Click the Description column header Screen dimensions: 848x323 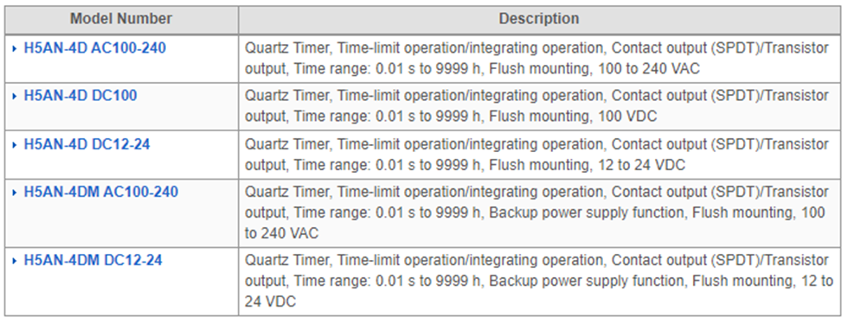tap(539, 19)
